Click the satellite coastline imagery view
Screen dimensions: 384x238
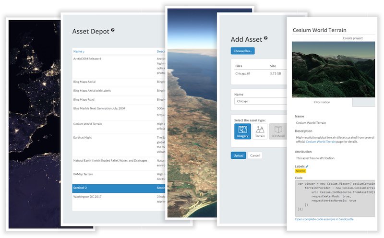point(192,113)
